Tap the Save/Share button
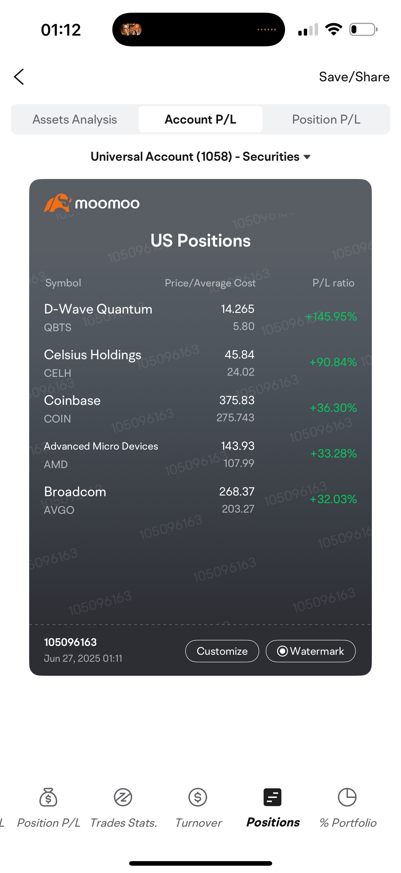Viewport: 401px width, 873px height. coord(354,77)
